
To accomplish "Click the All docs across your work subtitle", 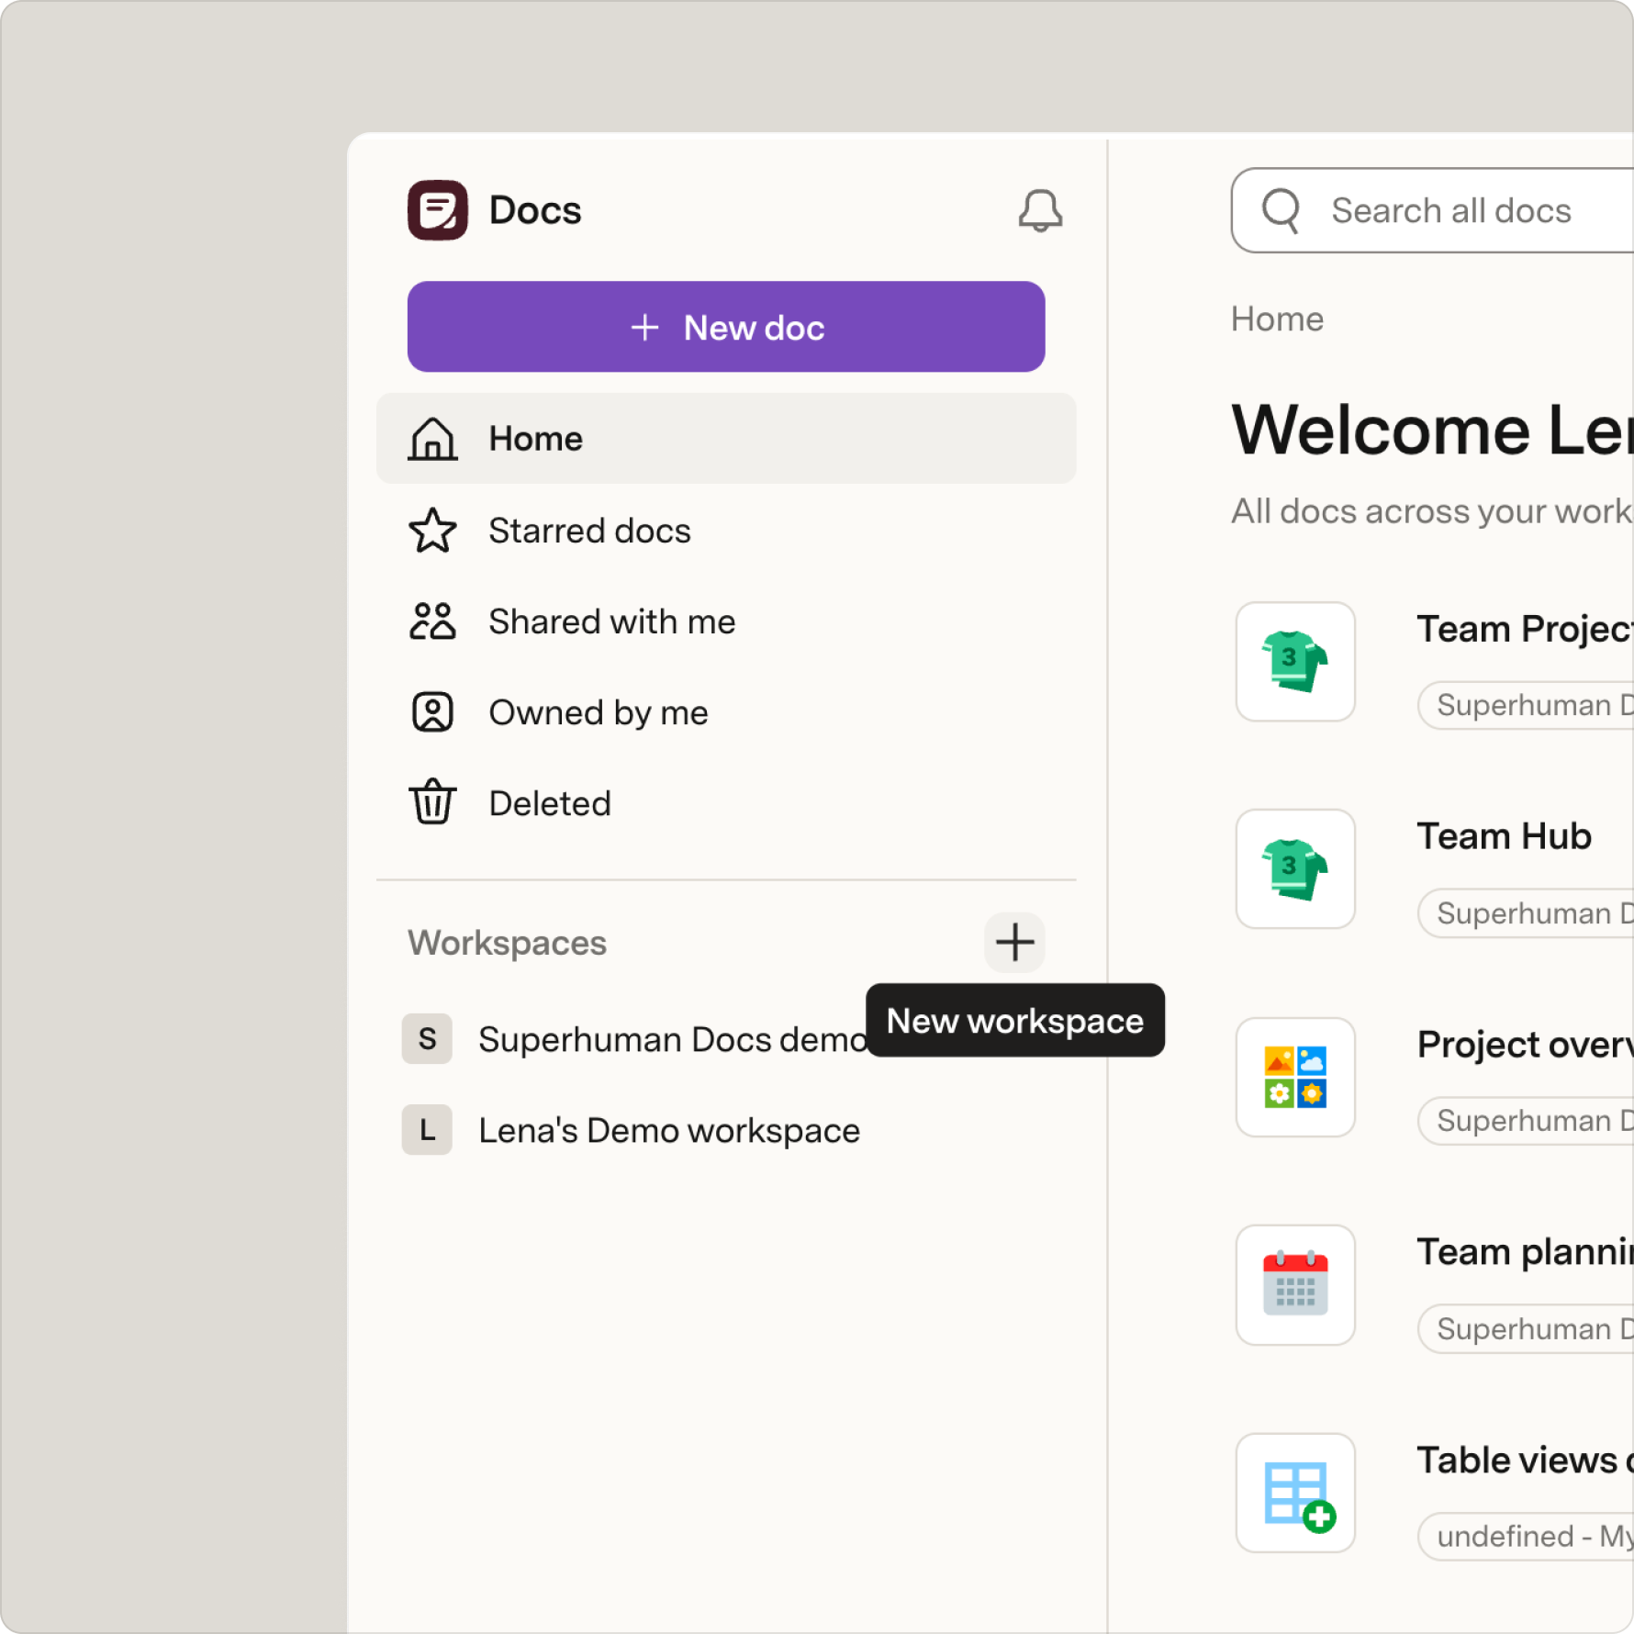I will 1432,511.
